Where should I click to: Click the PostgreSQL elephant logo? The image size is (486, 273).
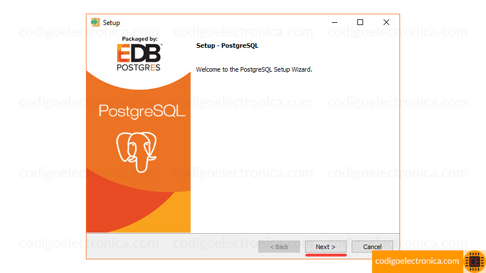pyautogui.click(x=137, y=152)
